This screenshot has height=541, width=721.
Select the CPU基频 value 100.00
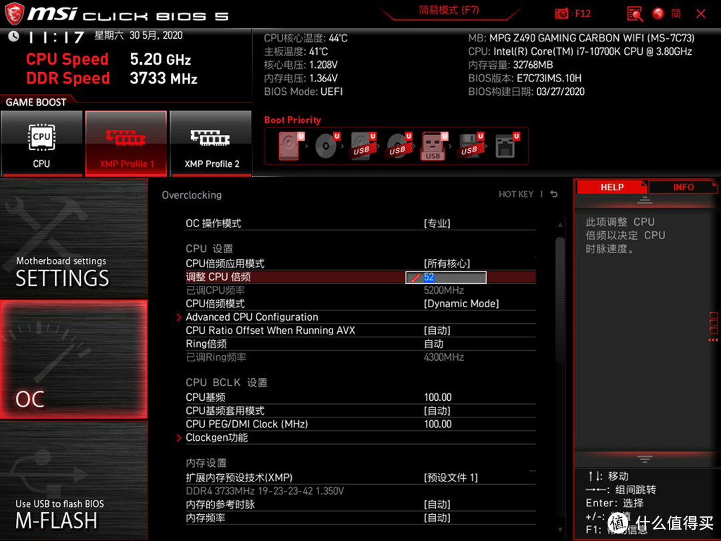[x=438, y=397]
